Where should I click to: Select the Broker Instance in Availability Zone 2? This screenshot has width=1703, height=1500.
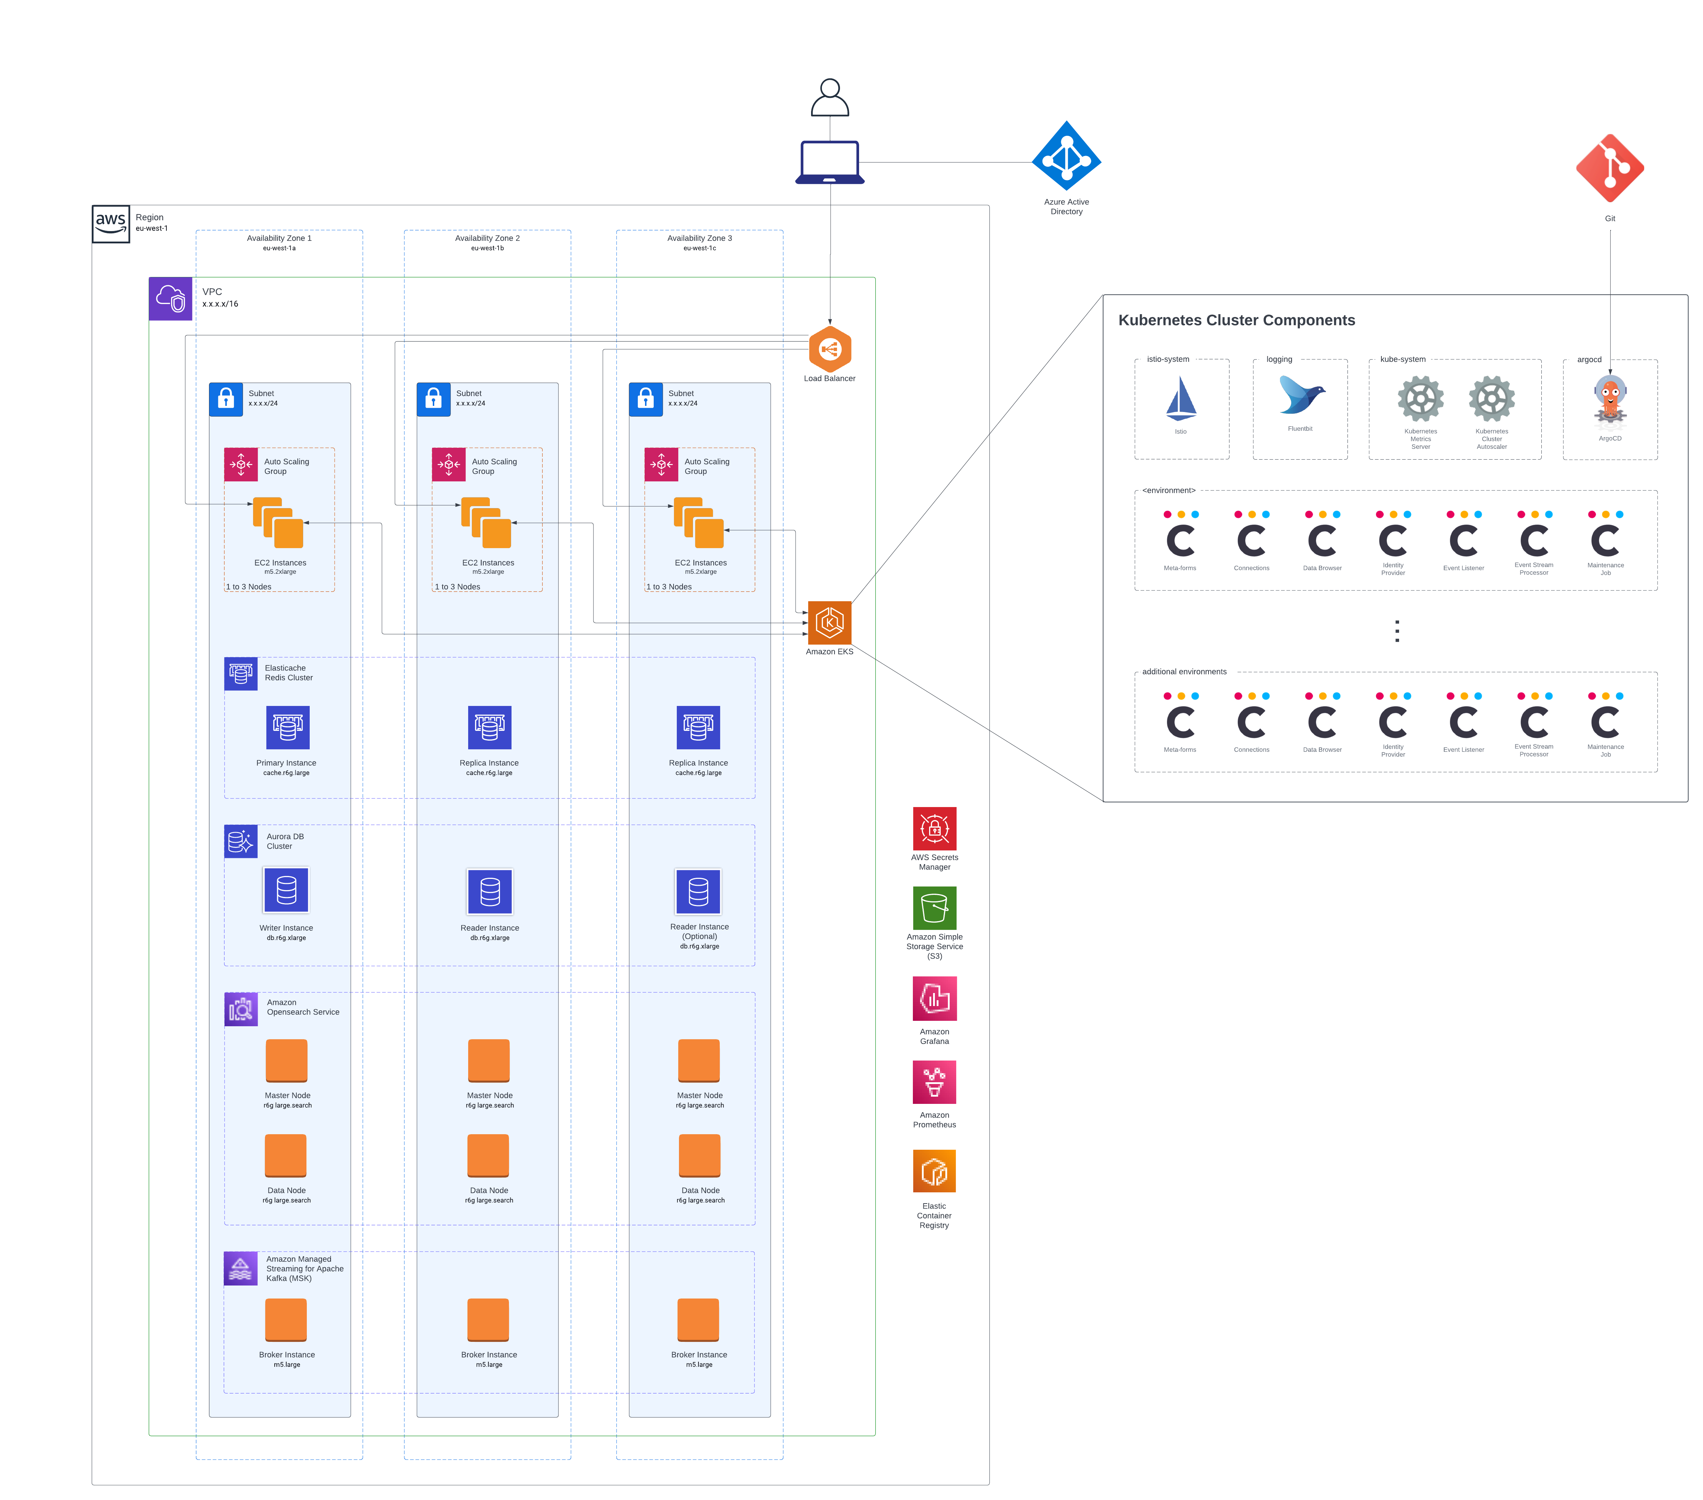[489, 1318]
